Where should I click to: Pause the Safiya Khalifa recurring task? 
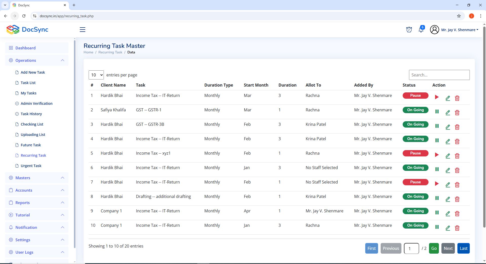tap(437, 112)
